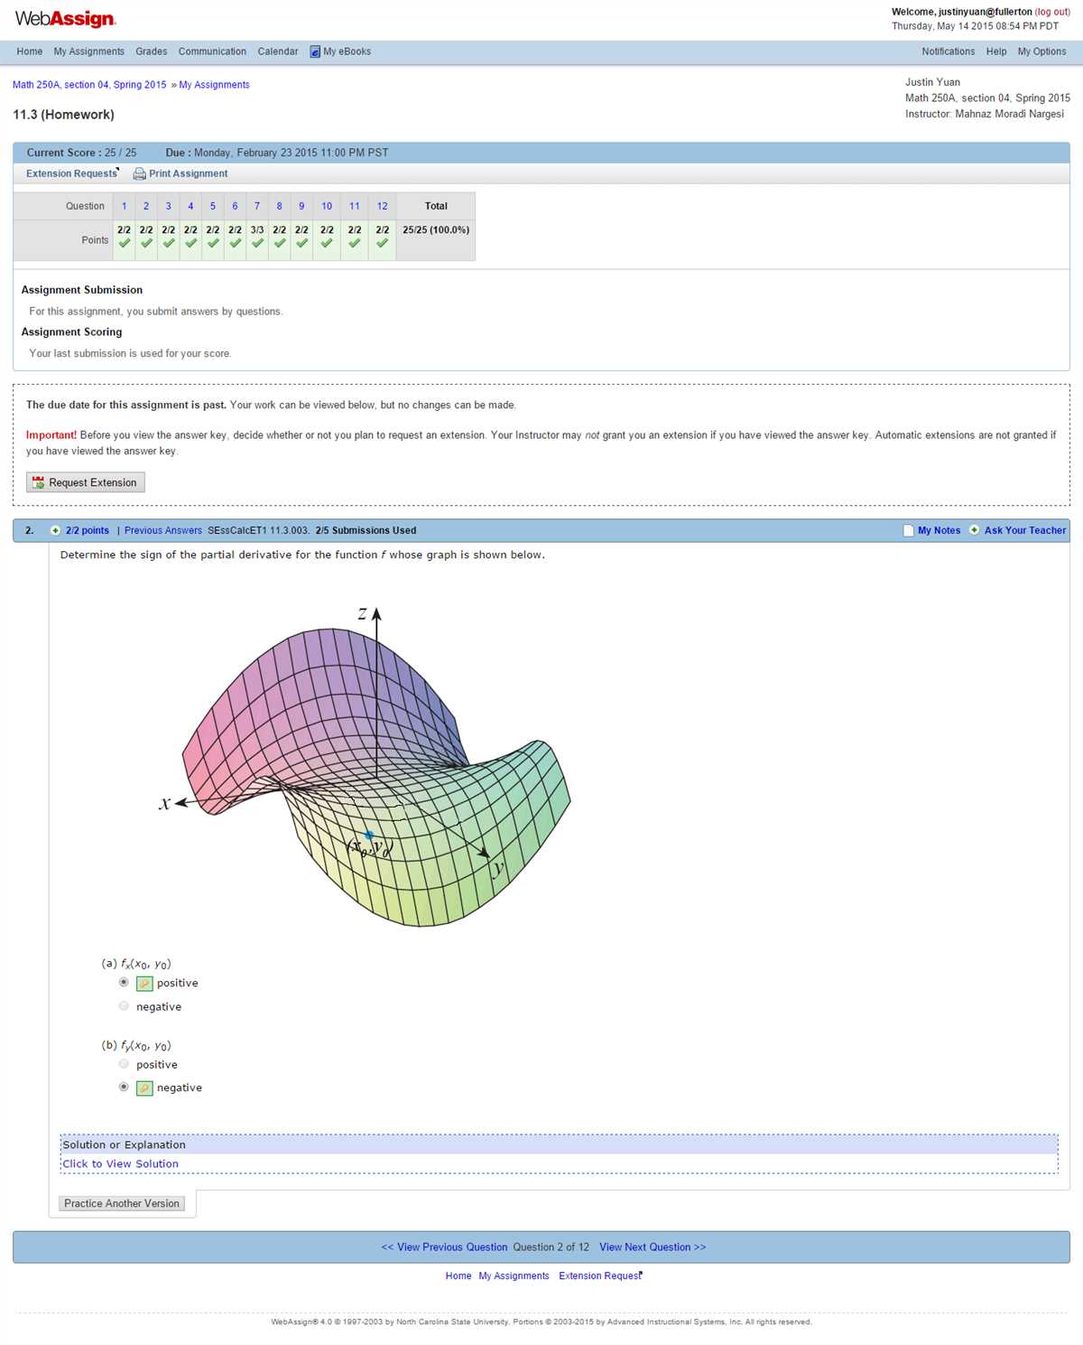Open the My Assignments breadcrumb link

point(215,85)
